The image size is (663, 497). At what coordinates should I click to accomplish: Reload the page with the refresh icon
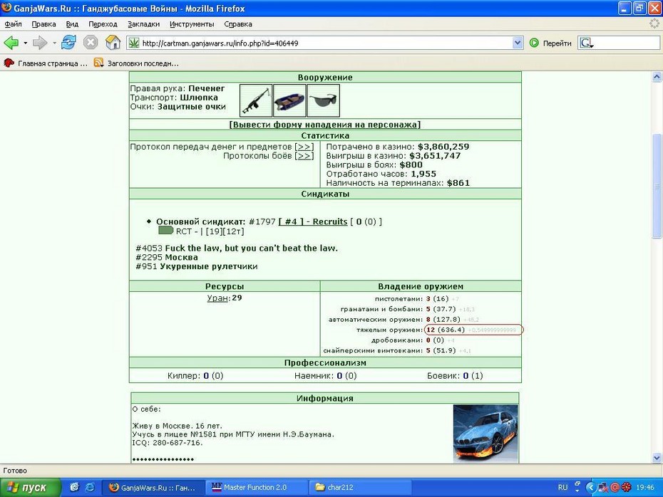tap(68, 43)
